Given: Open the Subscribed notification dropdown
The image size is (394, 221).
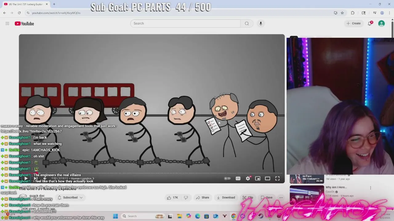Looking at the screenshot, I should coord(70,198).
